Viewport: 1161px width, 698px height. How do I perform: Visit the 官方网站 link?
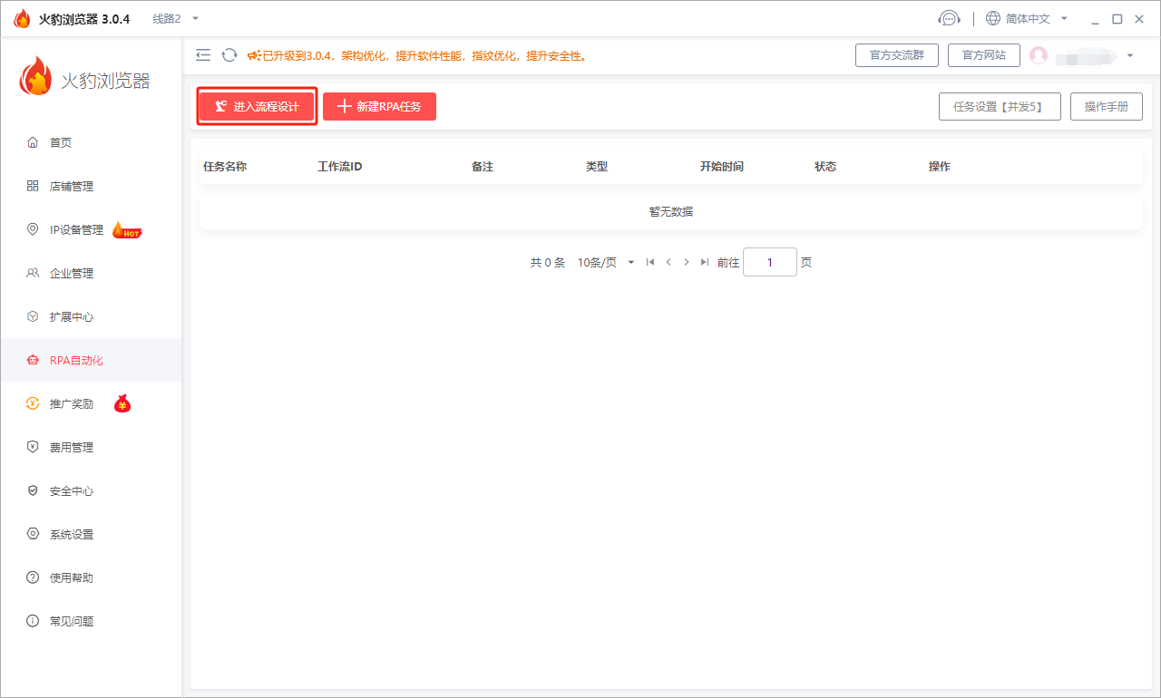(x=984, y=54)
